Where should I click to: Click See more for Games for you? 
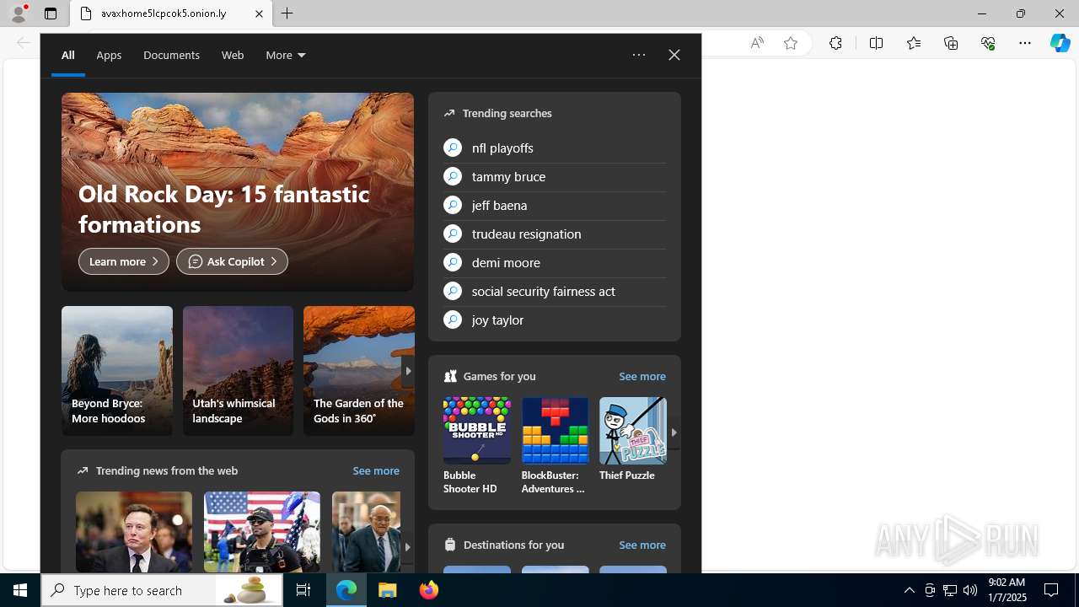click(642, 377)
